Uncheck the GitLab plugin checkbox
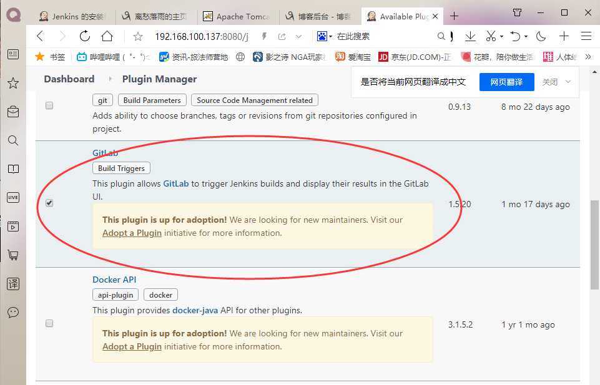 point(49,203)
